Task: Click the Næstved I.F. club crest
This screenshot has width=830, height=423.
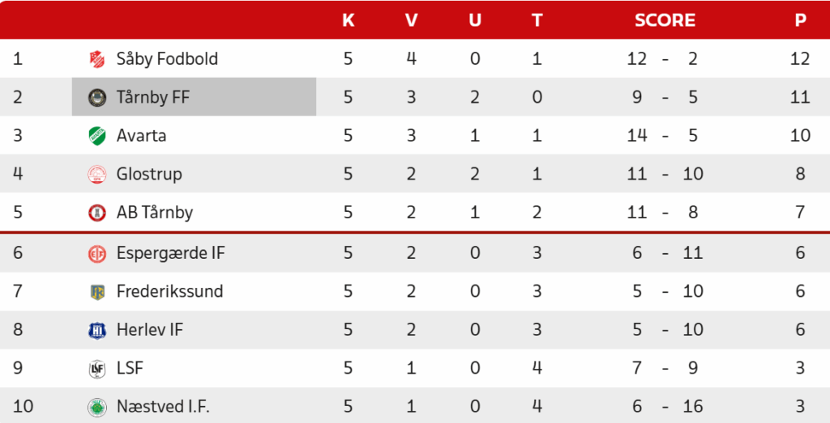Action: pos(96,407)
